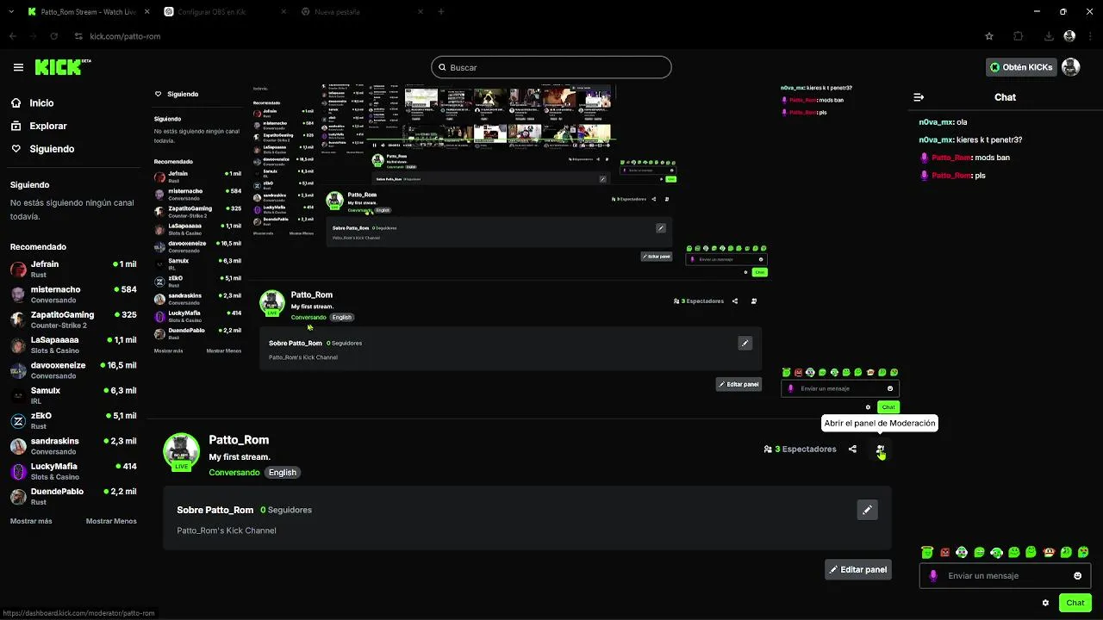Image resolution: width=1103 pixels, height=620 pixels.
Task: Insert the halo green emote
Action: 926,552
